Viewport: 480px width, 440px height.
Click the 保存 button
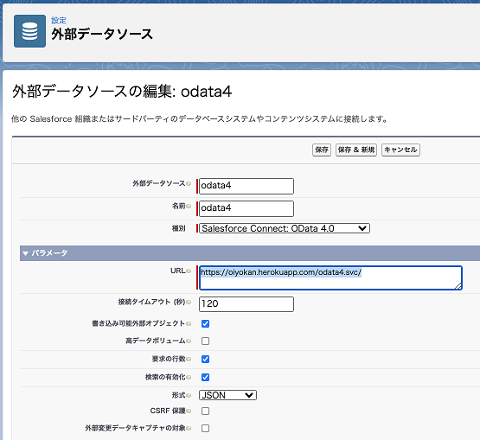point(322,150)
